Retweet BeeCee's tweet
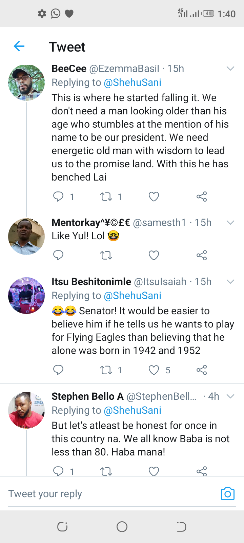Screen dimensions: 244x543 106,196
